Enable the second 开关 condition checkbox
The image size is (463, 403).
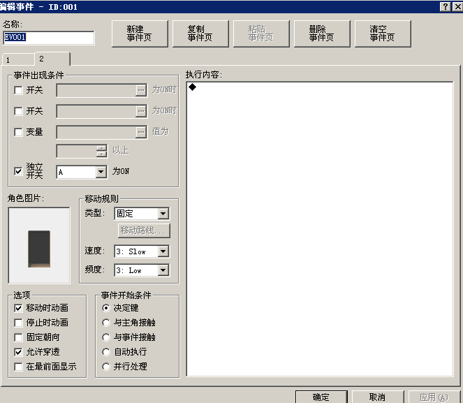[x=18, y=111]
